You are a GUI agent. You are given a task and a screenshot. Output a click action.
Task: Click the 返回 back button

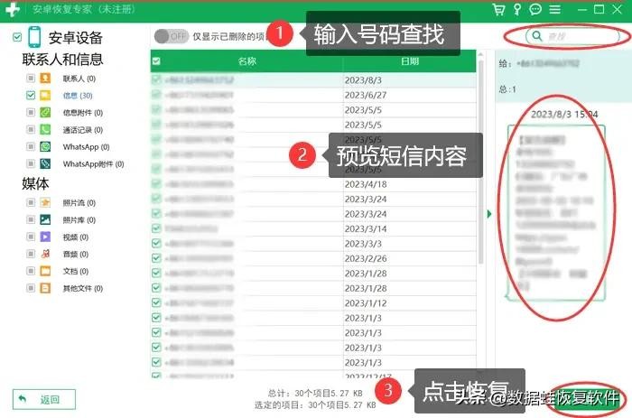click(x=43, y=399)
